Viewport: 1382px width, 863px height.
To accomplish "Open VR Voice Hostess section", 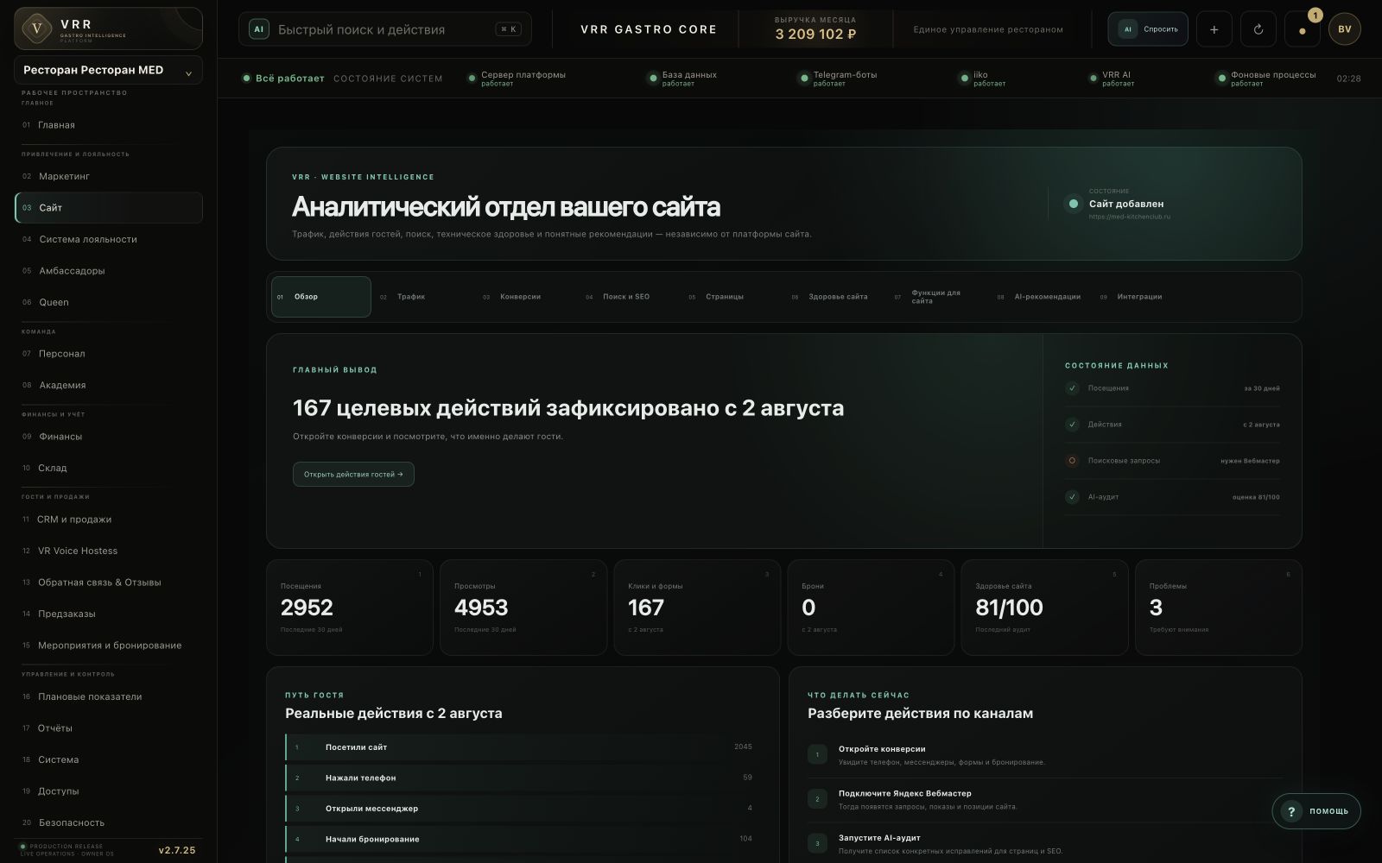I will [x=108, y=551].
